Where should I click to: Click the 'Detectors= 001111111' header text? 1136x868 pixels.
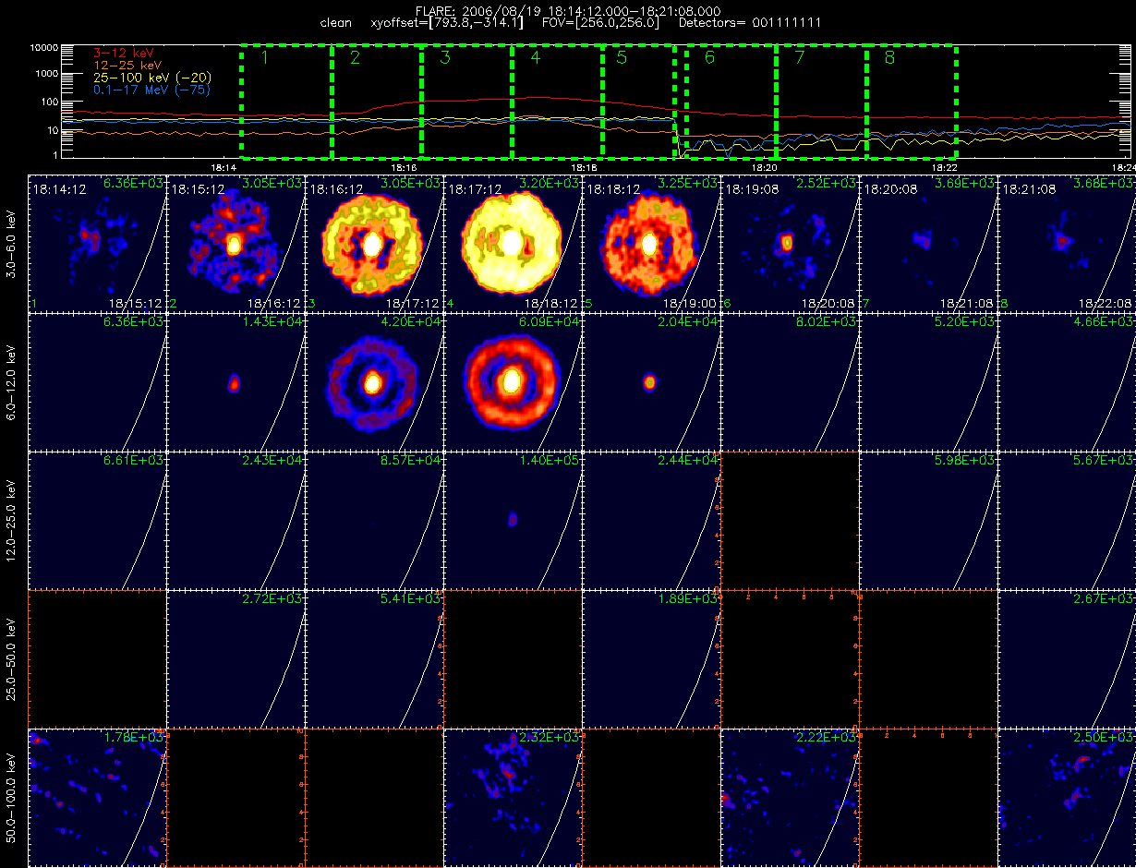coord(749,22)
